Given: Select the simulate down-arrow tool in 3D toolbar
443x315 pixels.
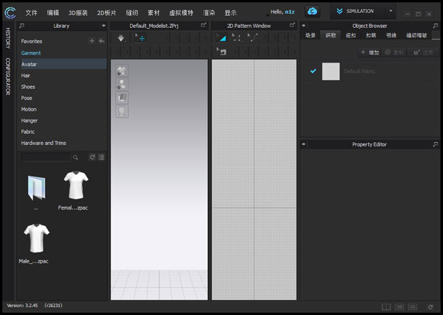Looking at the screenshot, I should pyautogui.click(x=121, y=38).
